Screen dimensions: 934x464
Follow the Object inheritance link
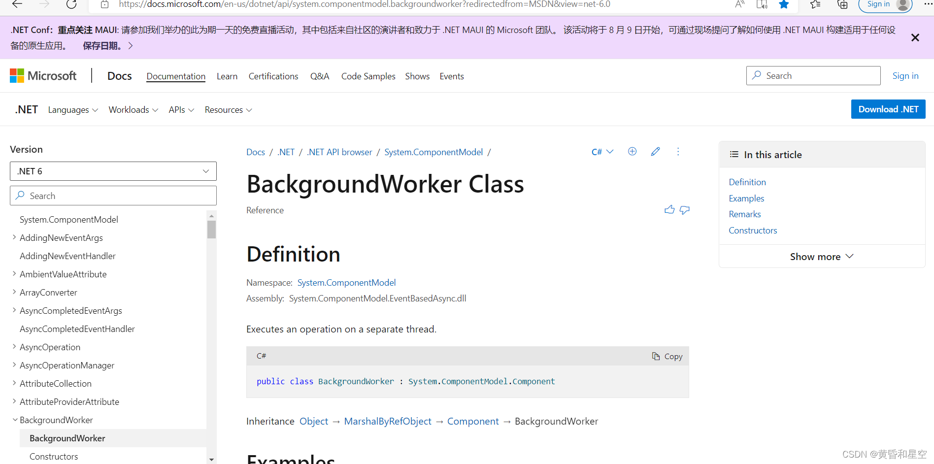click(314, 421)
